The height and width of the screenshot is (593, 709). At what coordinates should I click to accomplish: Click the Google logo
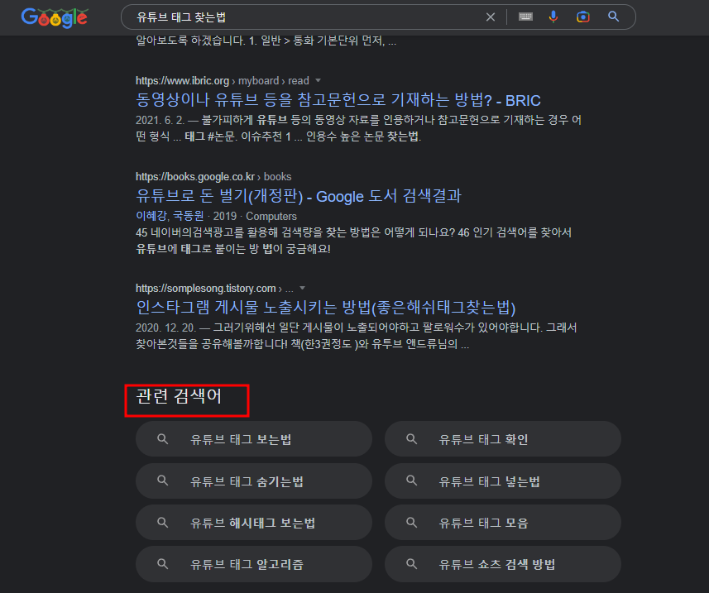tap(53, 17)
